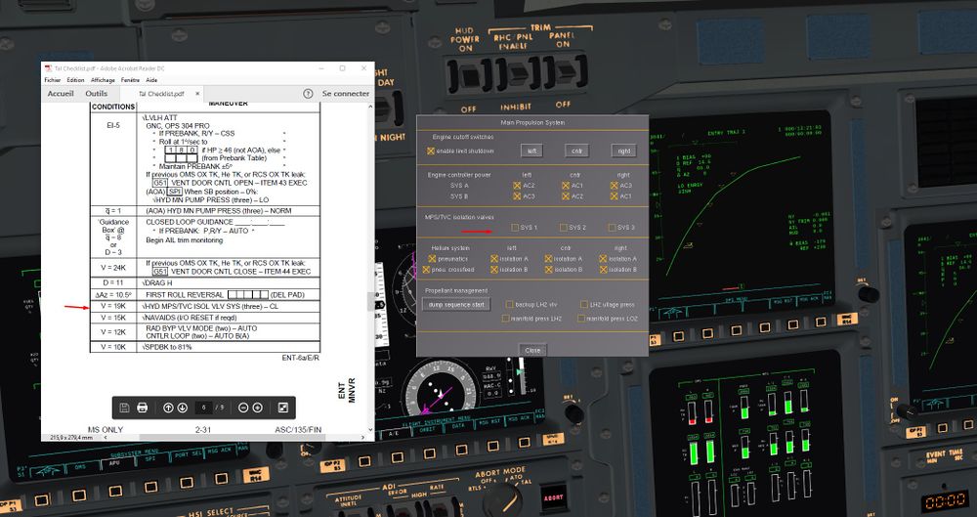Check manifold press LH2 checkbox
The image size is (977, 517).
click(505, 318)
